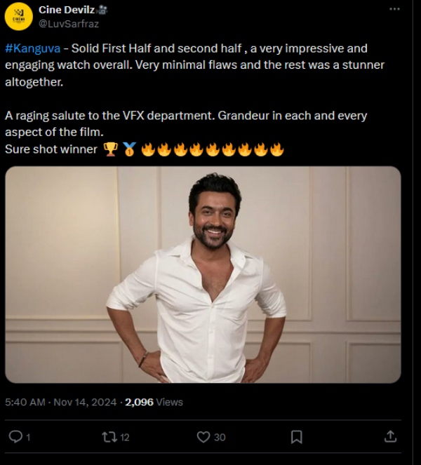Open the photo of man in white shirt

coord(203,274)
